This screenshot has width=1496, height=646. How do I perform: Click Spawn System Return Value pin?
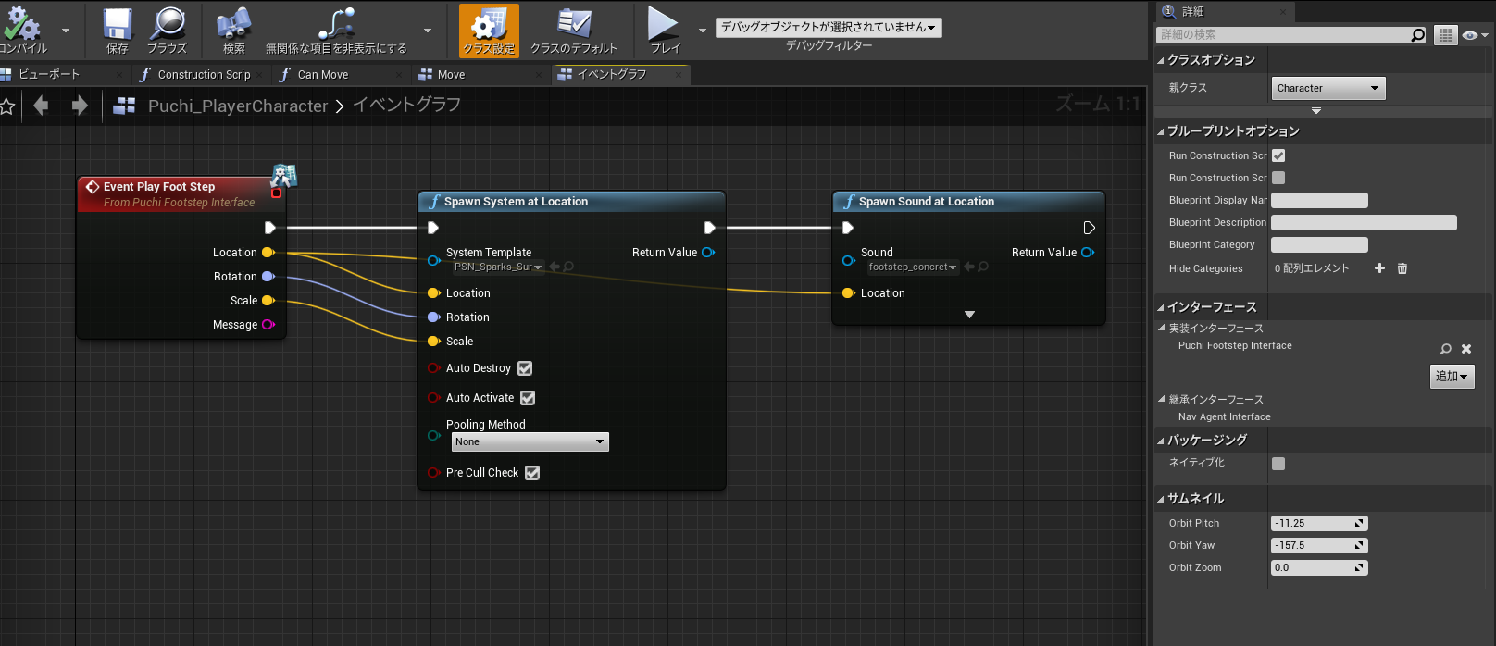point(708,252)
